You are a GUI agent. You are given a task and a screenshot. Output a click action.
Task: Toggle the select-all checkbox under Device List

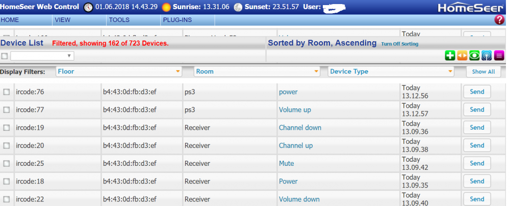5,56
